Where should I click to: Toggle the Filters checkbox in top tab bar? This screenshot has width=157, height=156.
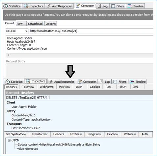(x=113, y=6)
